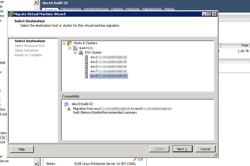Screen dimensions: 250x166
Task: Click the BARFOO datacenter icon
Action: 75,48
